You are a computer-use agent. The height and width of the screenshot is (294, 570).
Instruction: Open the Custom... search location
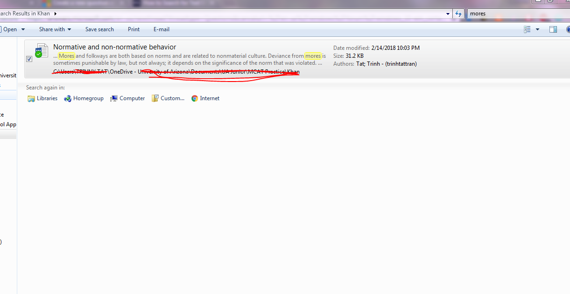coord(168,98)
